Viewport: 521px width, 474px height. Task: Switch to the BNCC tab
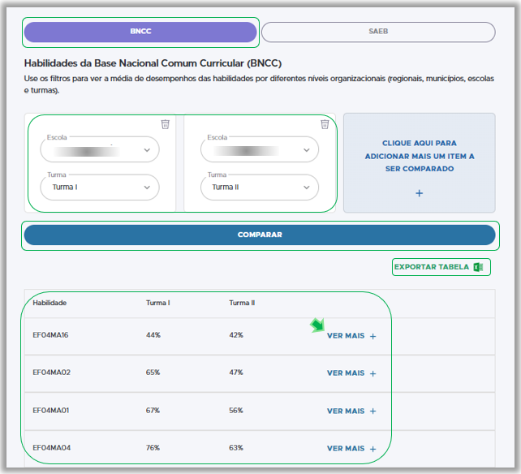(x=140, y=32)
